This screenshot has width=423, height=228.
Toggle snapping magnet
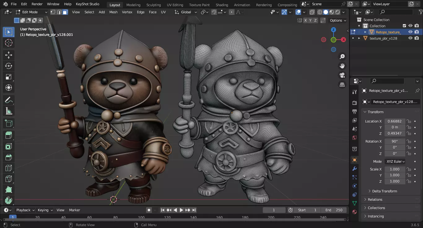[x=214, y=12]
